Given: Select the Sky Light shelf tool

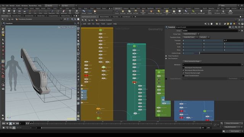Looking at the screenshot, I should (174, 12).
